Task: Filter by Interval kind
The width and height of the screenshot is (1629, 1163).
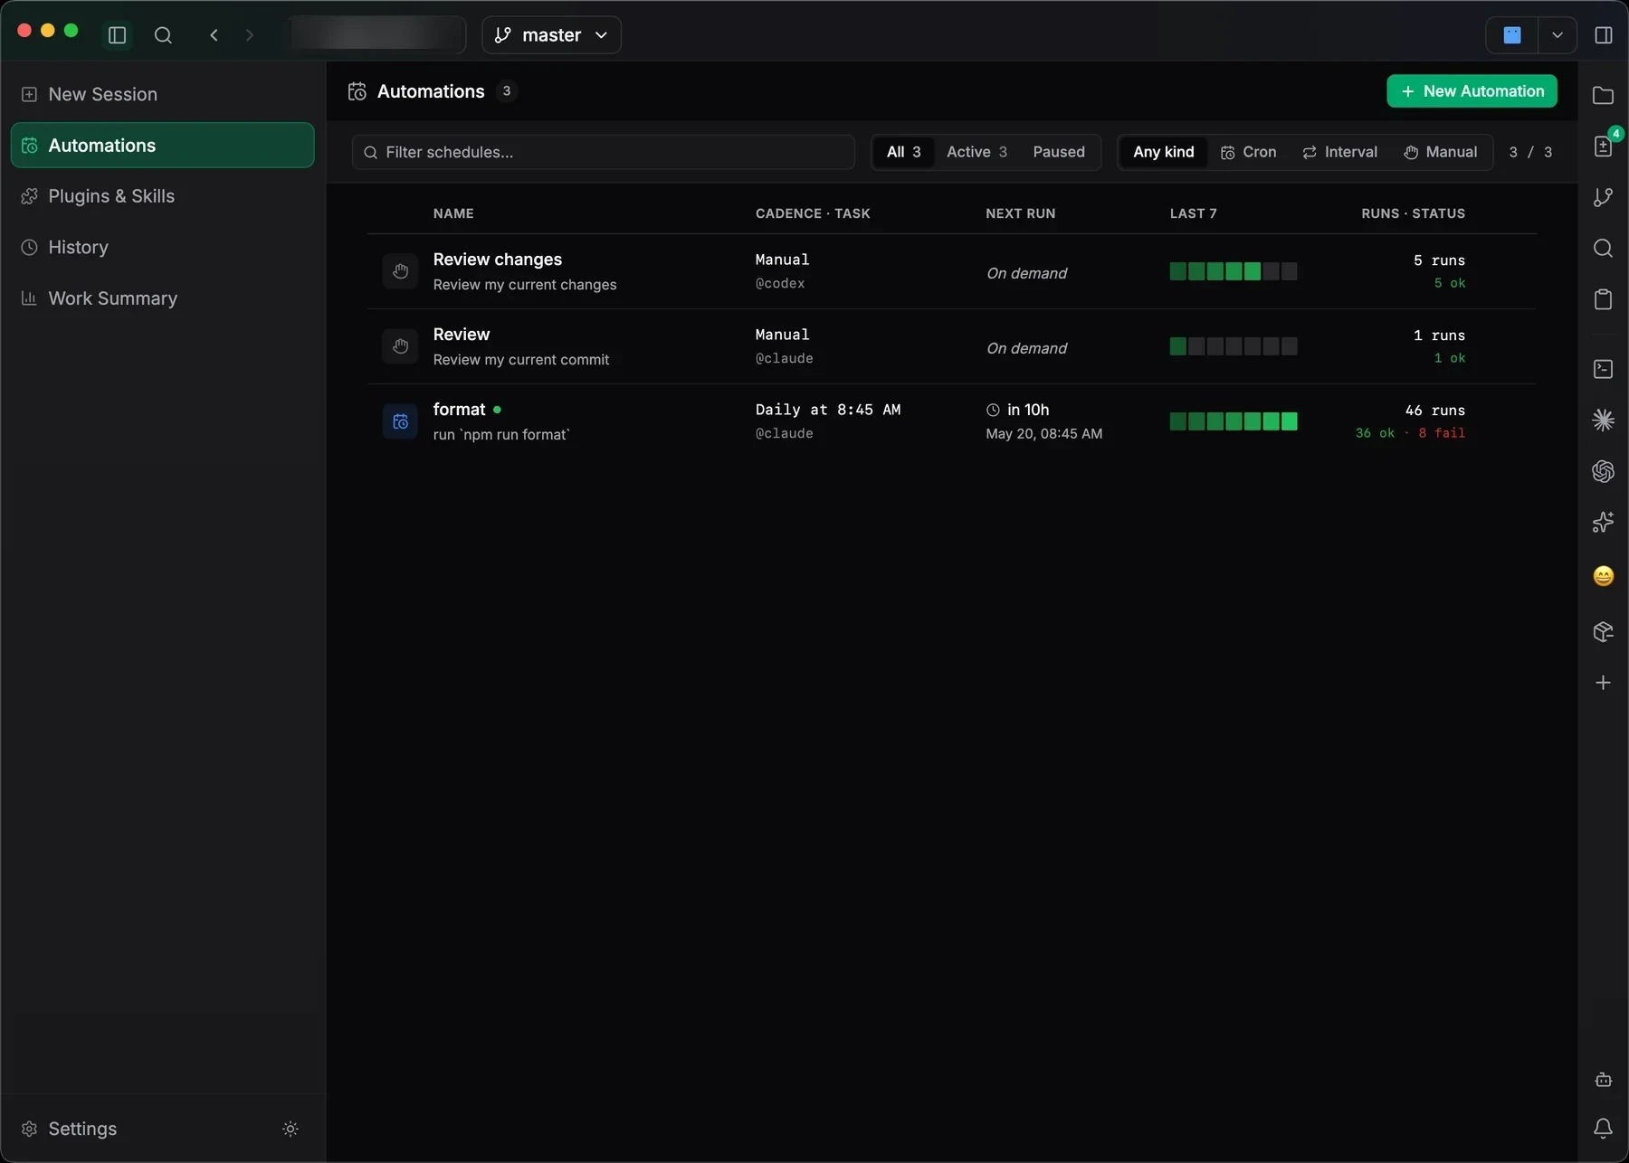Action: point(1339,152)
